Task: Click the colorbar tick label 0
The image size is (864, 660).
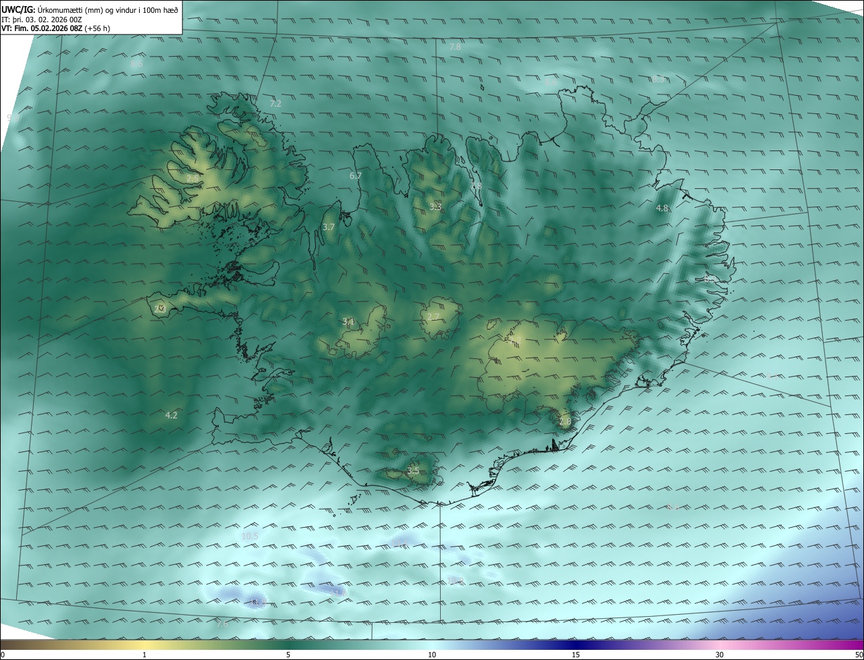Action: [x=2, y=655]
